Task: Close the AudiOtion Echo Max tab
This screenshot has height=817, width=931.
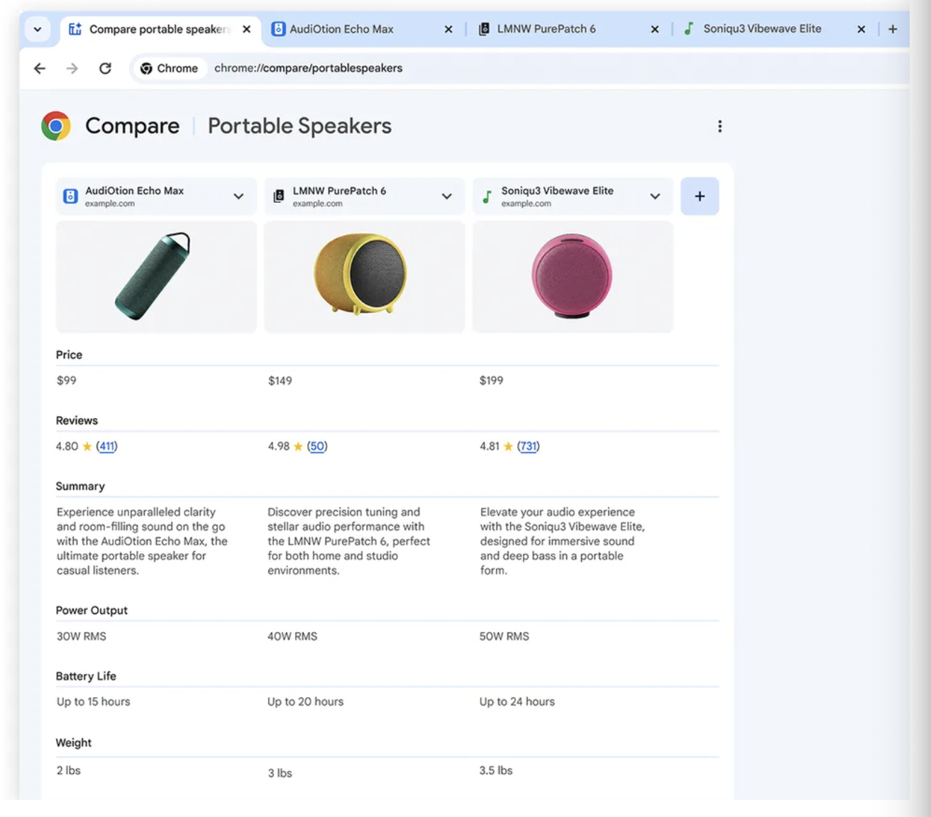Action: (448, 29)
